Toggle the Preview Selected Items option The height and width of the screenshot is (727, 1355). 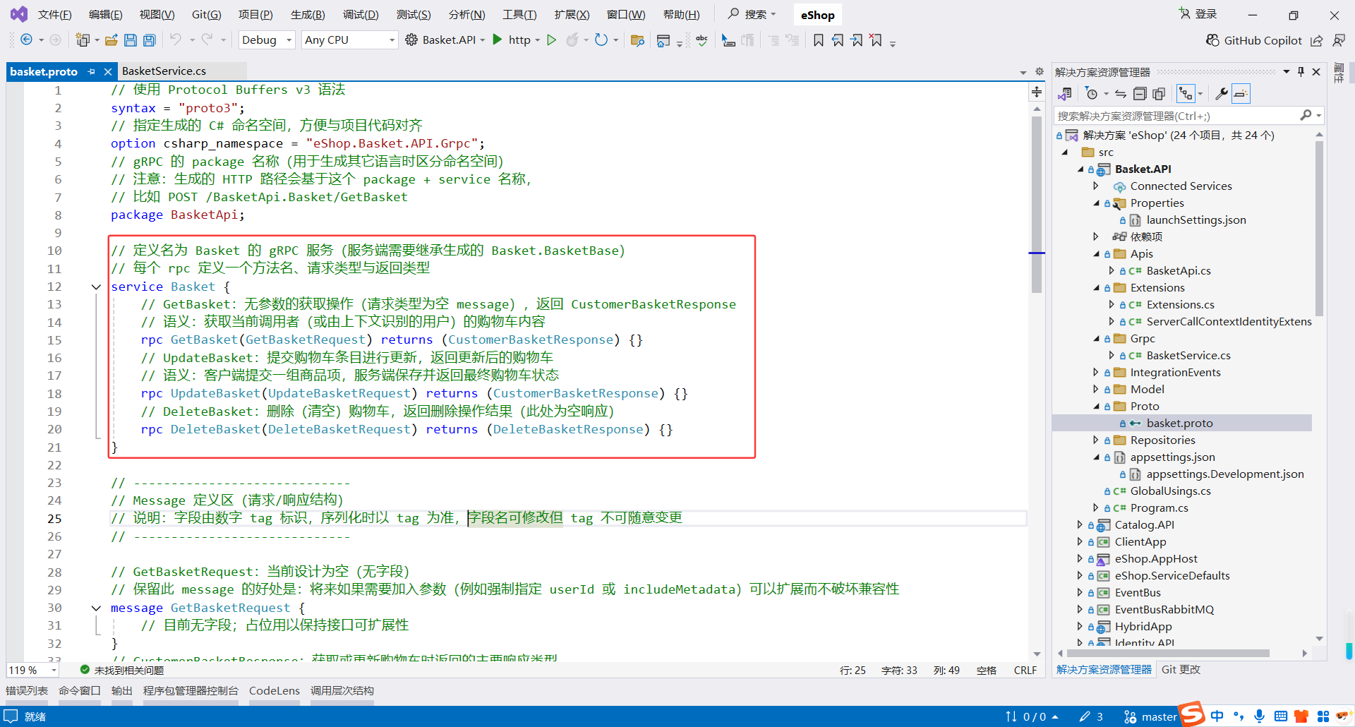coord(1240,93)
